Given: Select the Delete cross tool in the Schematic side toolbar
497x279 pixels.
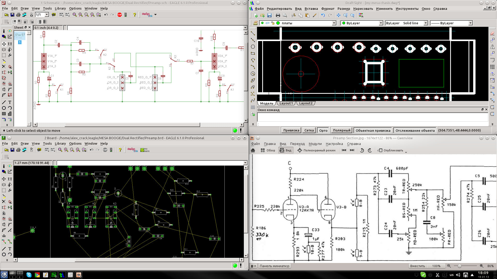Looking at the screenshot, I should pos(4,66).
